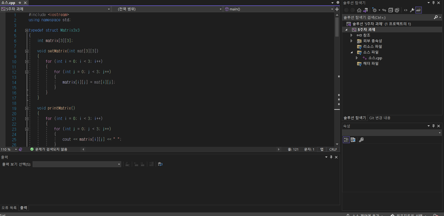This screenshot has height=216, width=444.
Task: Switch to 솔루션 탐색기 bottom tab
Action: coord(354,118)
